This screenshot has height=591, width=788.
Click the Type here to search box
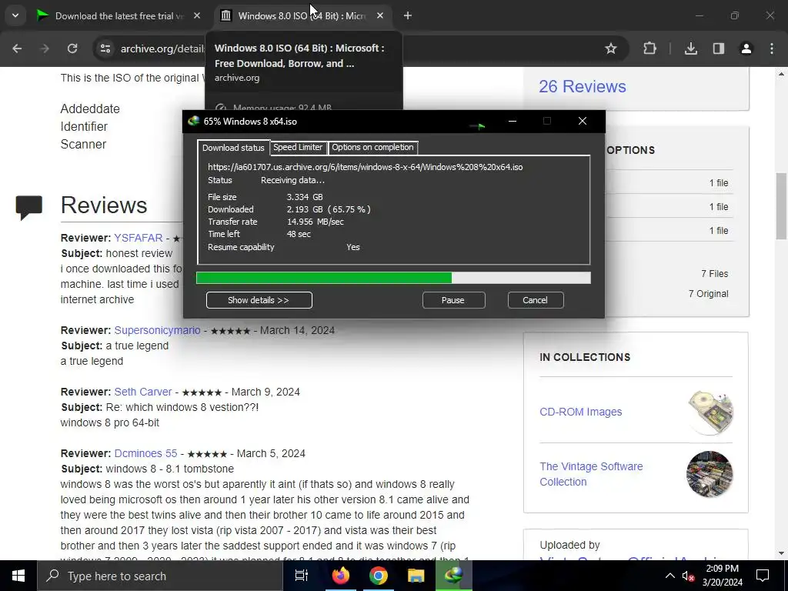coord(160,576)
